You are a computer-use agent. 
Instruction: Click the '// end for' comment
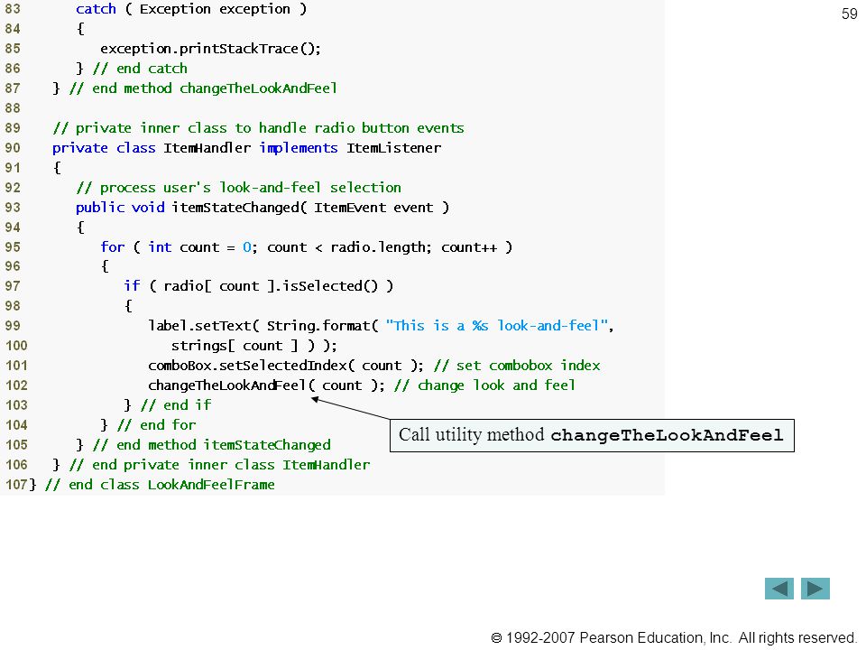156,425
